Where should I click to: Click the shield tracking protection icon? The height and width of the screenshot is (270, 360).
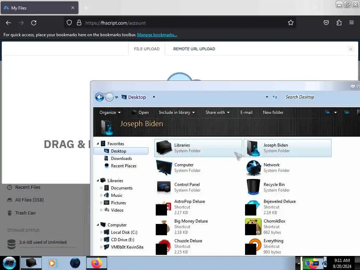[x=69, y=23]
